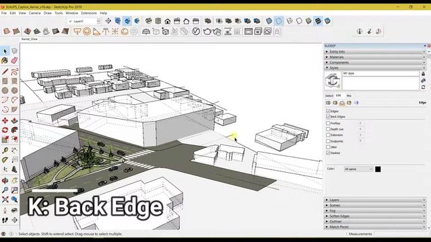Collapse the Styles panel

click(375, 68)
